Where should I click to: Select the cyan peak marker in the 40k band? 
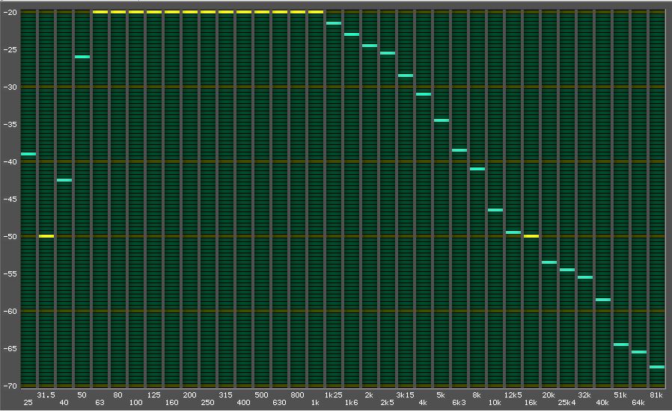604,300
